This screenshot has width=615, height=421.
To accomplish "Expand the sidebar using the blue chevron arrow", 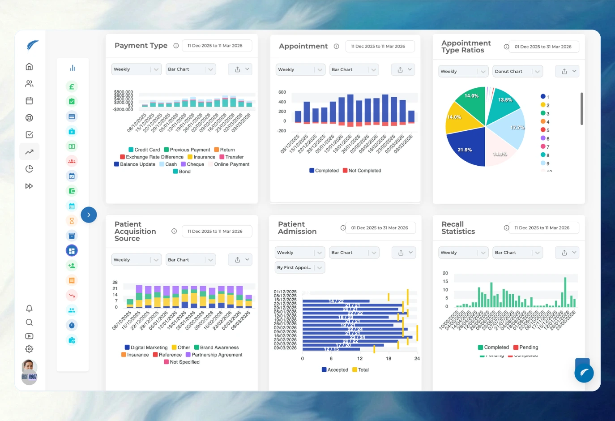I will [x=89, y=215].
